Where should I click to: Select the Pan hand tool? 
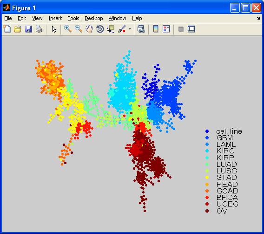89,29
